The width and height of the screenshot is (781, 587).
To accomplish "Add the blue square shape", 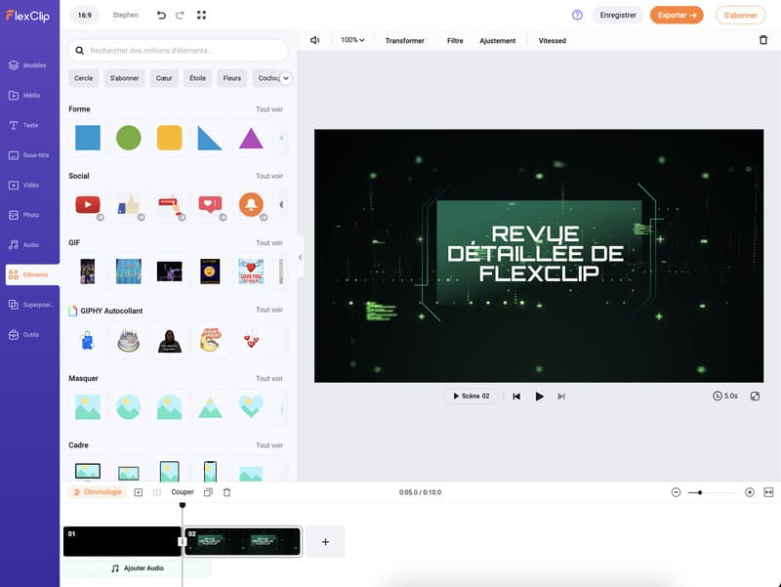I will (x=88, y=138).
